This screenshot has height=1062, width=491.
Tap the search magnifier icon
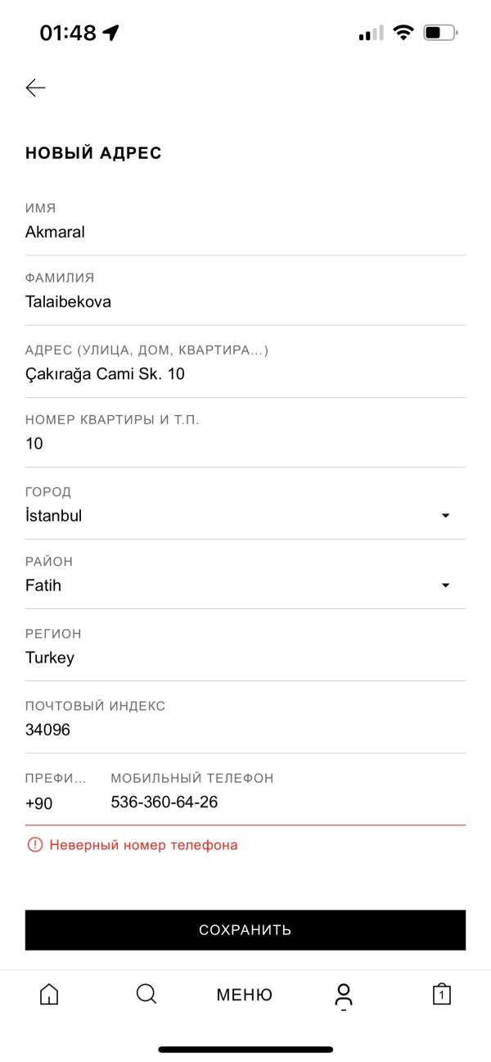tap(146, 995)
